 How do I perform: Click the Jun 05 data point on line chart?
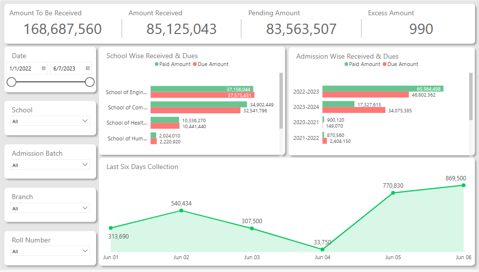(x=393, y=193)
